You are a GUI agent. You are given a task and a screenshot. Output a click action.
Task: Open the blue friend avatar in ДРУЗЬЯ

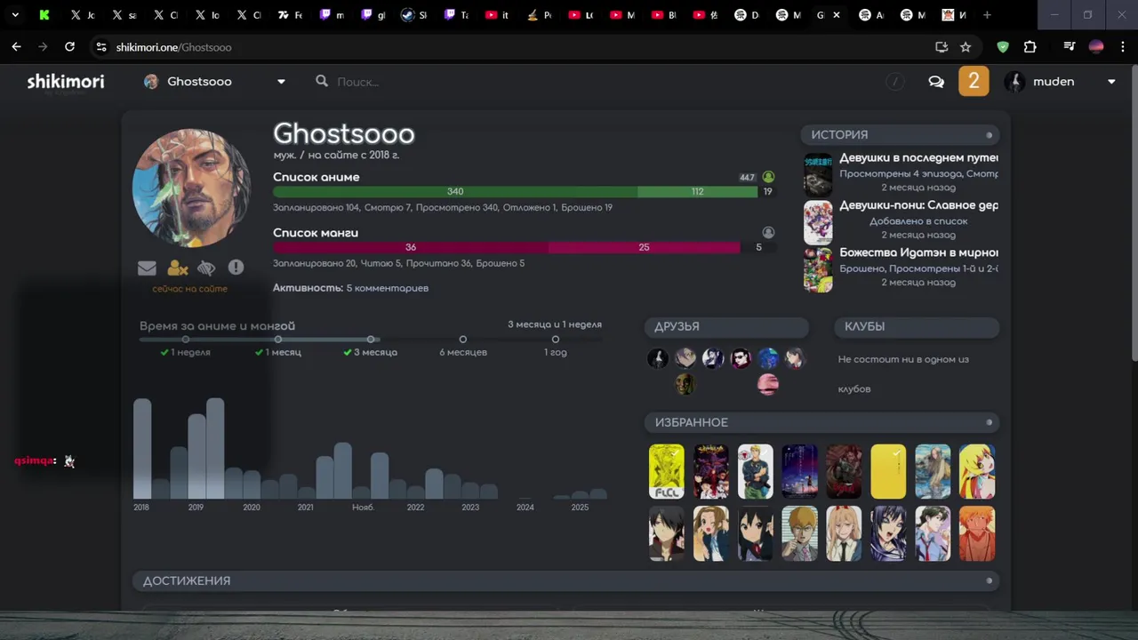(768, 358)
